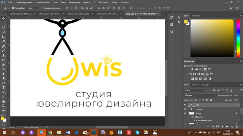Screen dimensions: 243x136
Task: Select the Eraser tool
Action: point(3,65)
